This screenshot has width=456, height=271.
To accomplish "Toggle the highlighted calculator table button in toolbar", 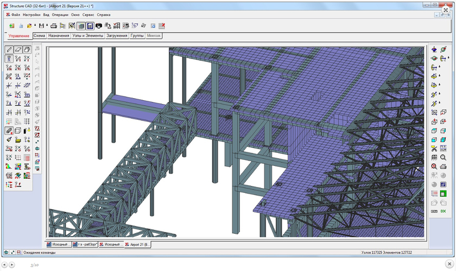I will point(90,25).
